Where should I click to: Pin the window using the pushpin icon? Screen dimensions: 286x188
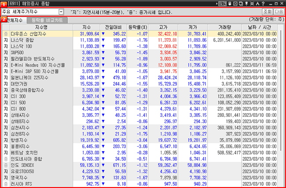point(246,4)
